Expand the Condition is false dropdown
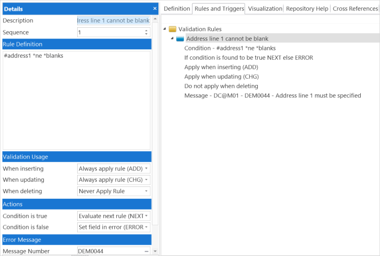Viewport: 380px width, 256px height. click(x=146, y=227)
